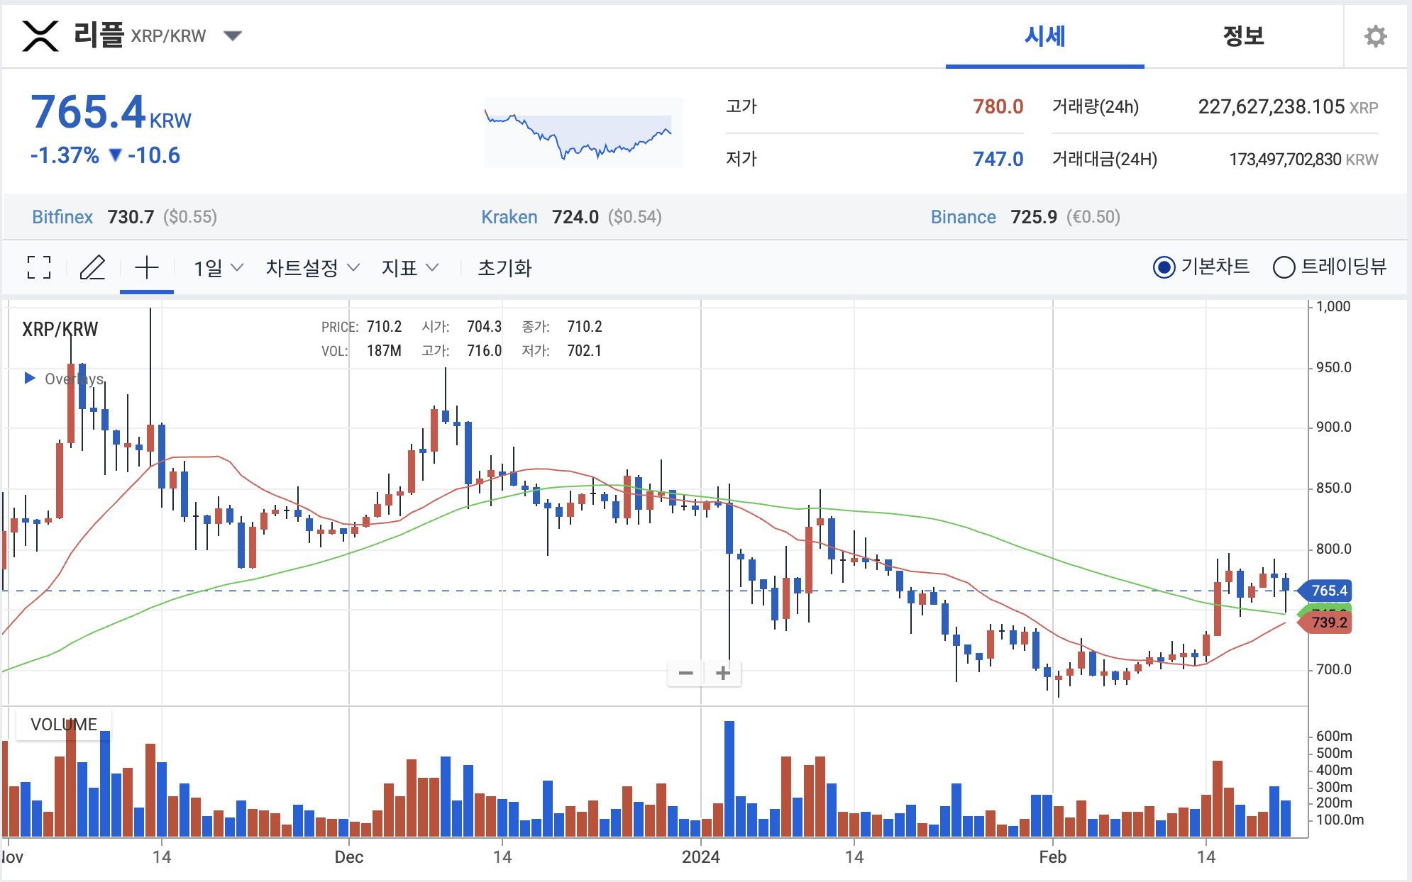
Task: Switch to the 시세 tab
Action: [x=1044, y=36]
